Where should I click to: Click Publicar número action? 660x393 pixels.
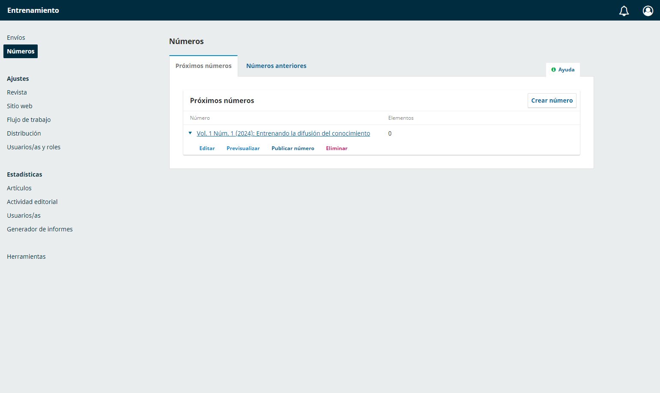(293, 148)
